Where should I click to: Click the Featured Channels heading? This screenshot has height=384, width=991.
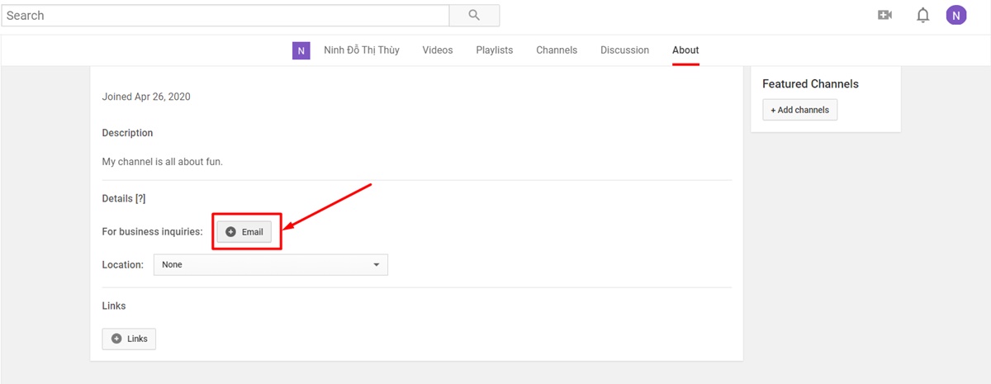click(x=810, y=83)
